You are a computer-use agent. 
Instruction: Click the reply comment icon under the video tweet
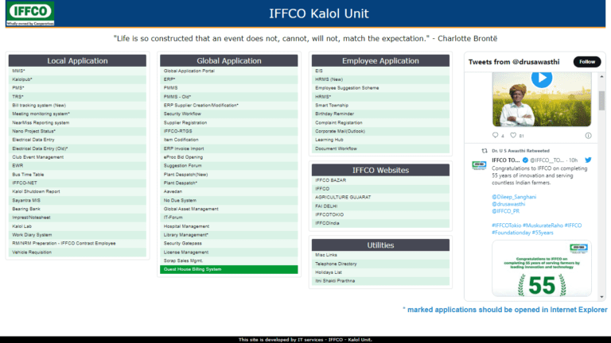click(x=496, y=135)
